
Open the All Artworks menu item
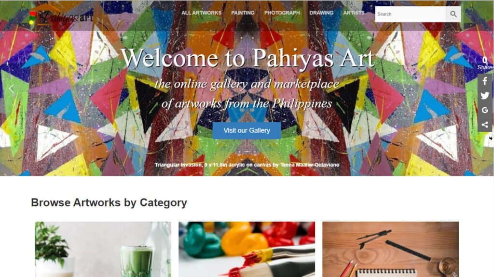click(201, 13)
